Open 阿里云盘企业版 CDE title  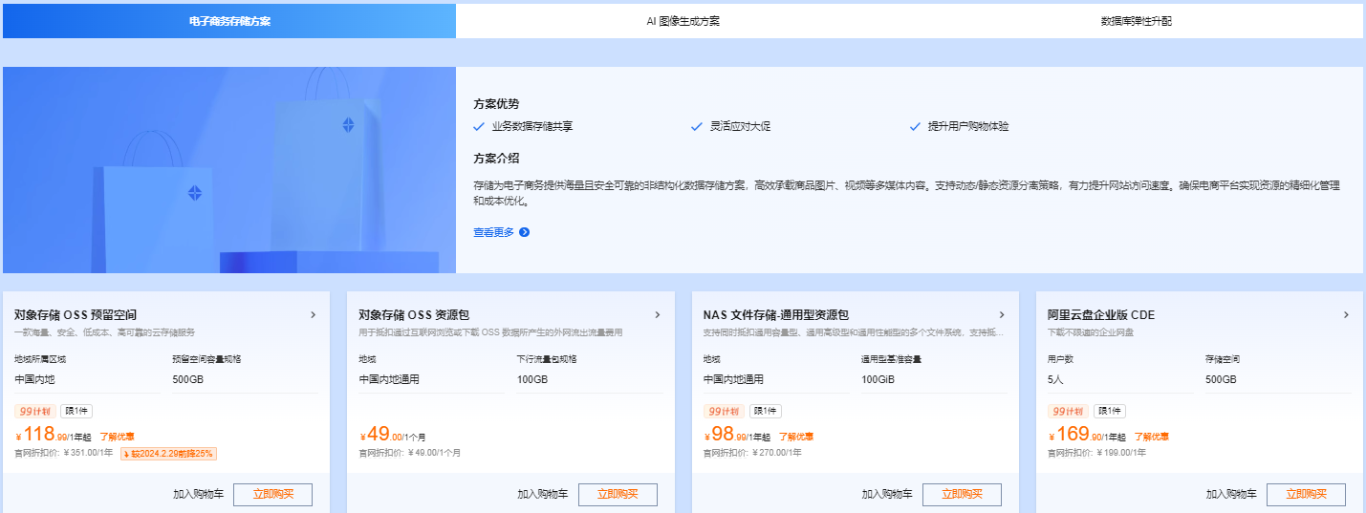click(1101, 314)
